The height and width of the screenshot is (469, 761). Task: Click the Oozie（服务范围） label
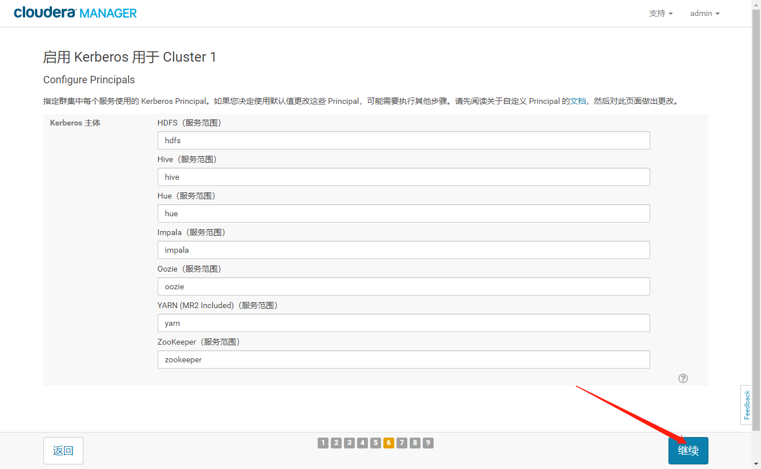(x=189, y=269)
